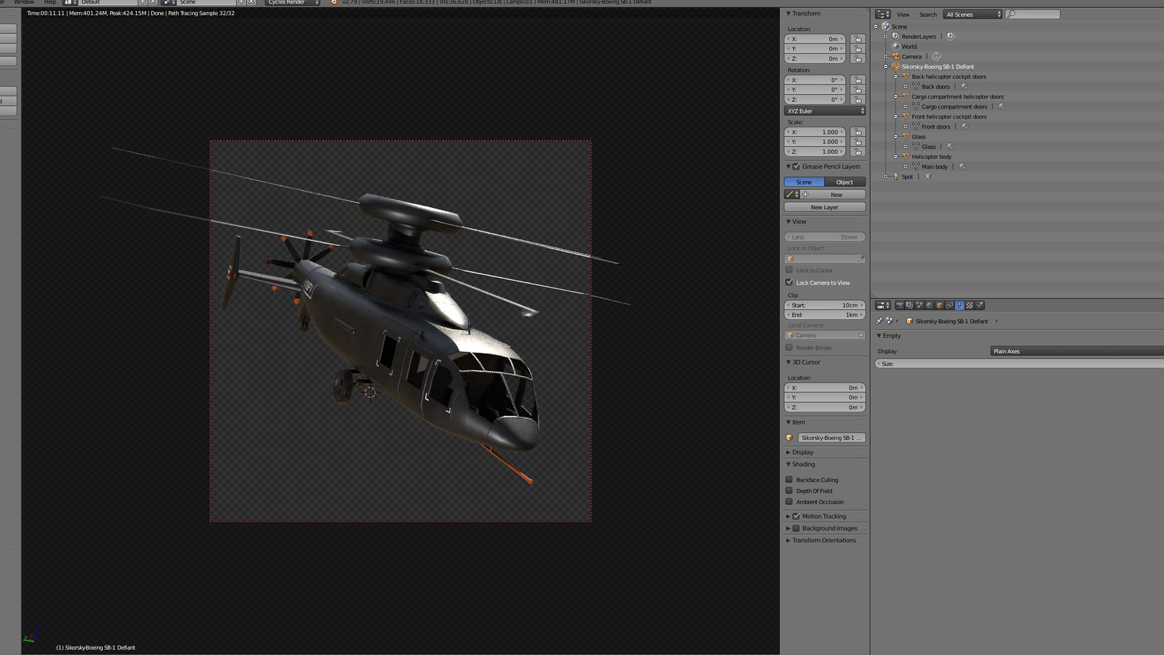Click the grease pencil brush icon selector
Screen dimensions: 1164x655
point(792,195)
